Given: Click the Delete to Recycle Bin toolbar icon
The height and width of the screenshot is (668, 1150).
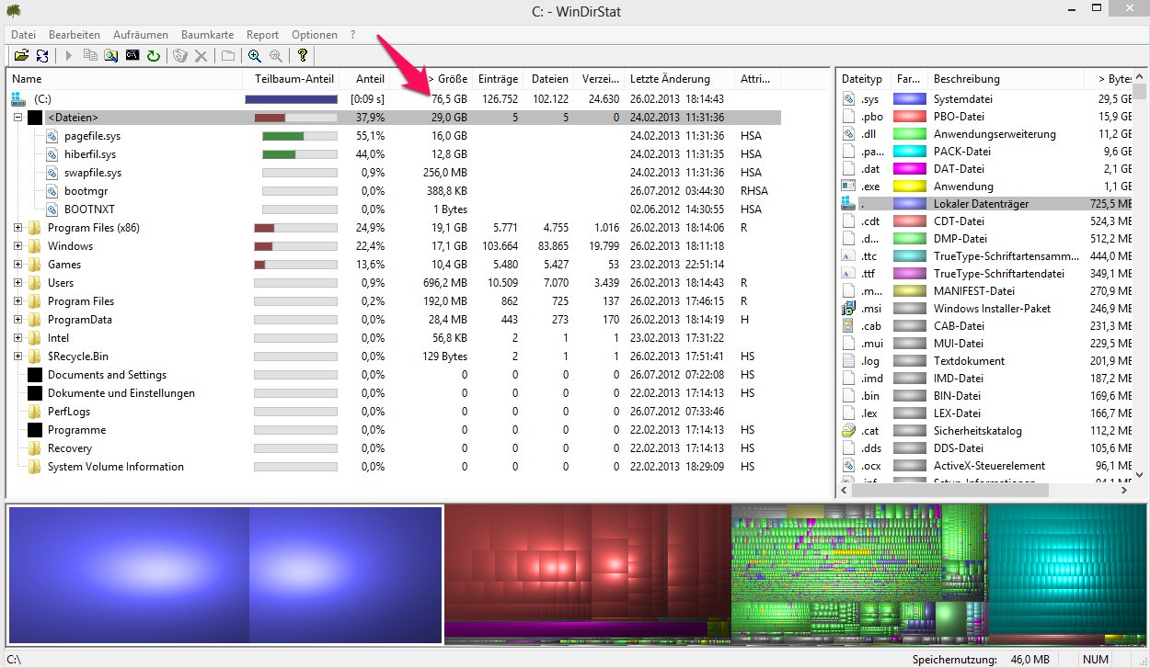Looking at the screenshot, I should tap(180, 56).
